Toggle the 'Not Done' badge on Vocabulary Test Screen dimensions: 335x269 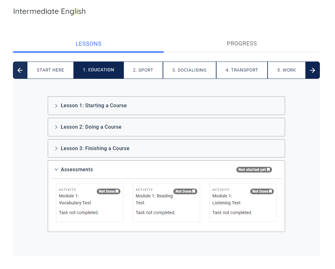tap(108, 191)
